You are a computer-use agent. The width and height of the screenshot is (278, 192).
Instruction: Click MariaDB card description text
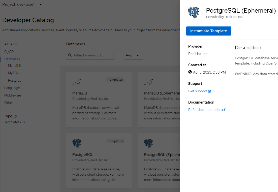pos(97,113)
